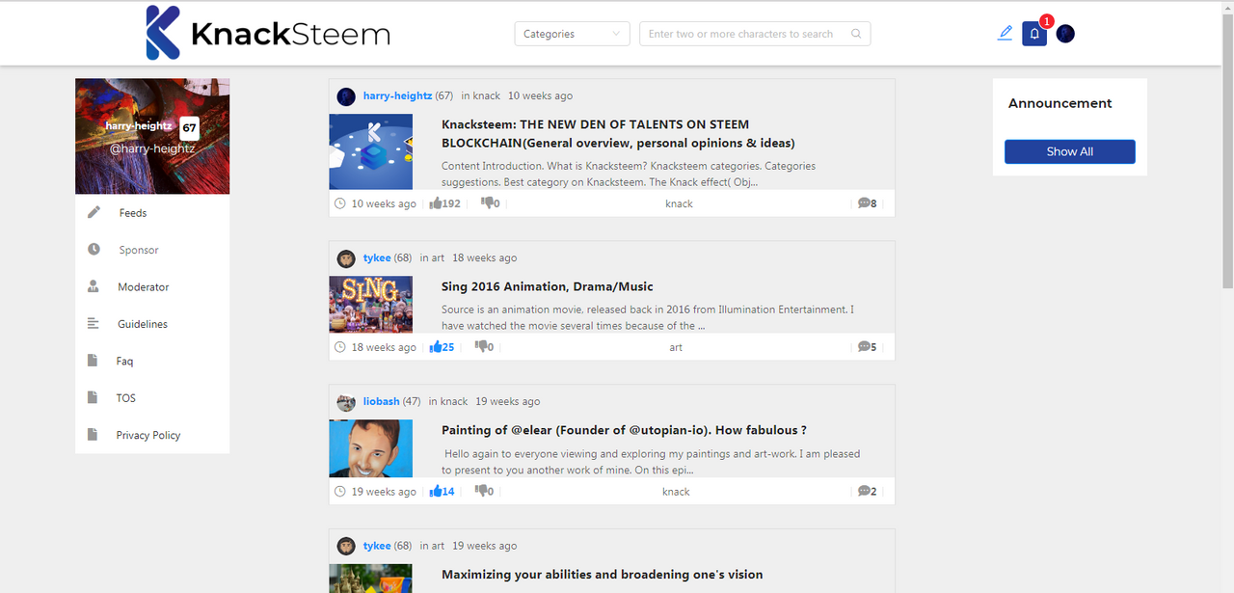Click liobash avatar on the painting post
The width and height of the screenshot is (1234, 593).
click(x=346, y=402)
